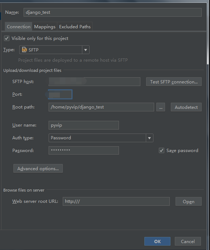The image size is (210, 250).
Task: Click the Open web server URL button
Action: (x=189, y=201)
